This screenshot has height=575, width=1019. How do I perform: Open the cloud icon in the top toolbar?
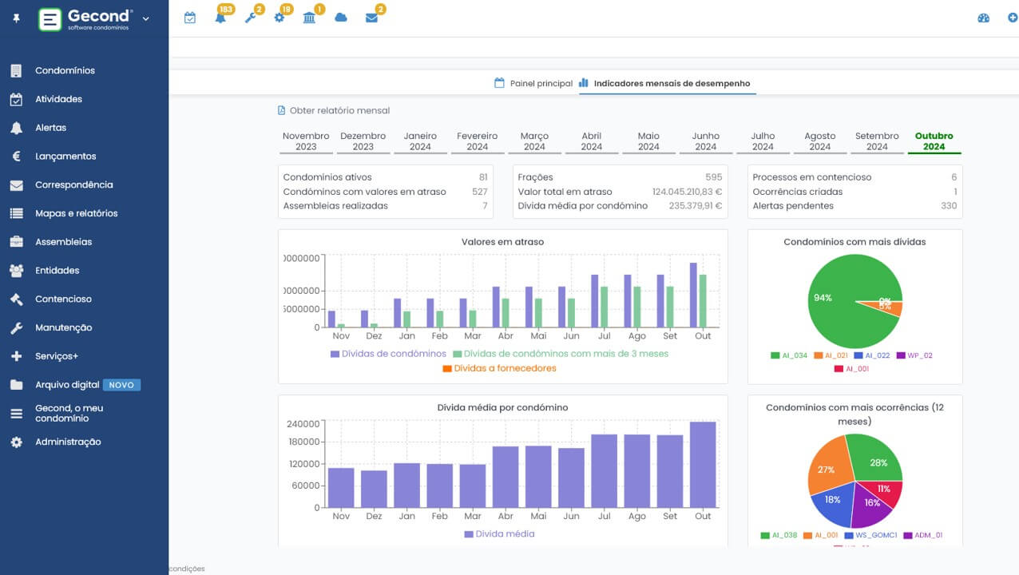[x=340, y=17]
